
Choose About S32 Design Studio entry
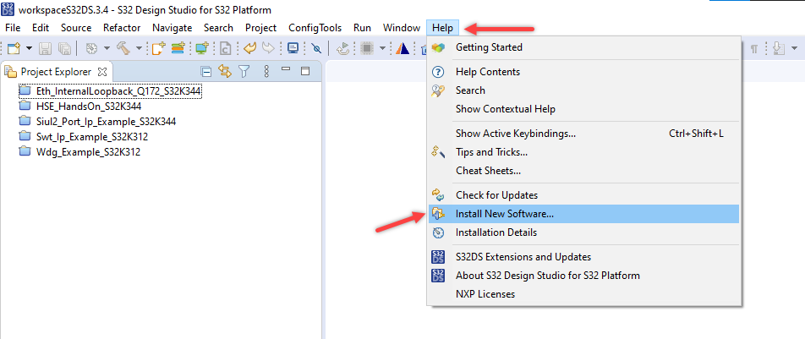coord(583,276)
